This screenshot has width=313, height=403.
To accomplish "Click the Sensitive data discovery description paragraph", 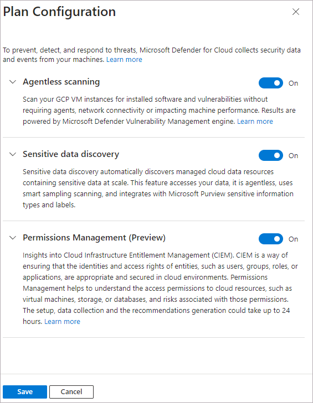I will tap(158, 188).
